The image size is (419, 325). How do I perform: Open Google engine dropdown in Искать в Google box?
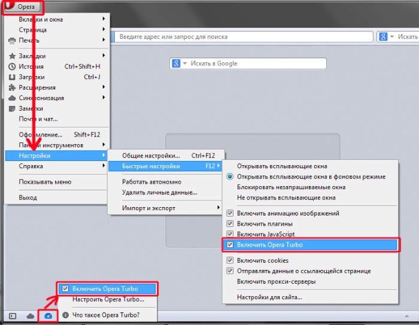(180, 63)
